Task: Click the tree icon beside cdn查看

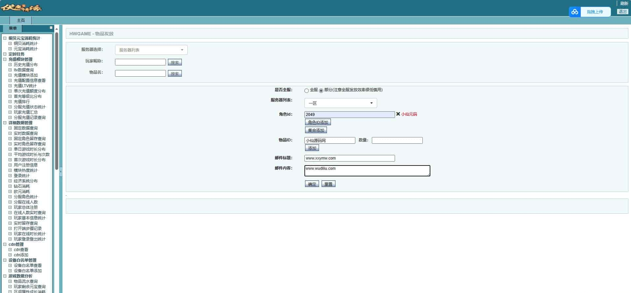Action: [x=10, y=250]
